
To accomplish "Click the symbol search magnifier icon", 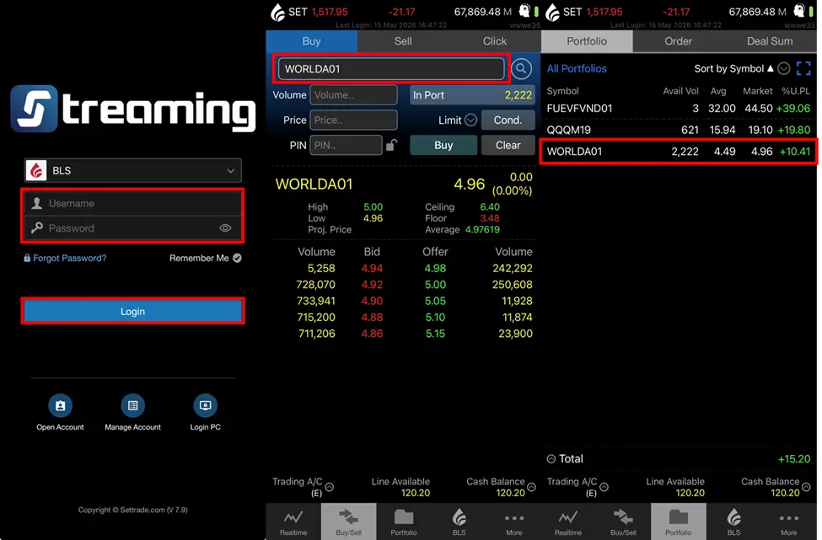I will [521, 68].
